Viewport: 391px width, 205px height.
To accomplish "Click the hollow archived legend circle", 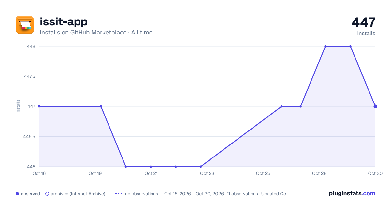I will pos(47,194).
